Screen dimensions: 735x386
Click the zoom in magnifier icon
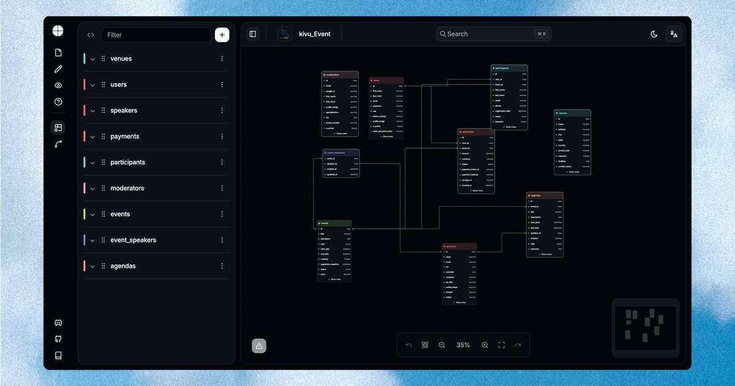[484, 346]
